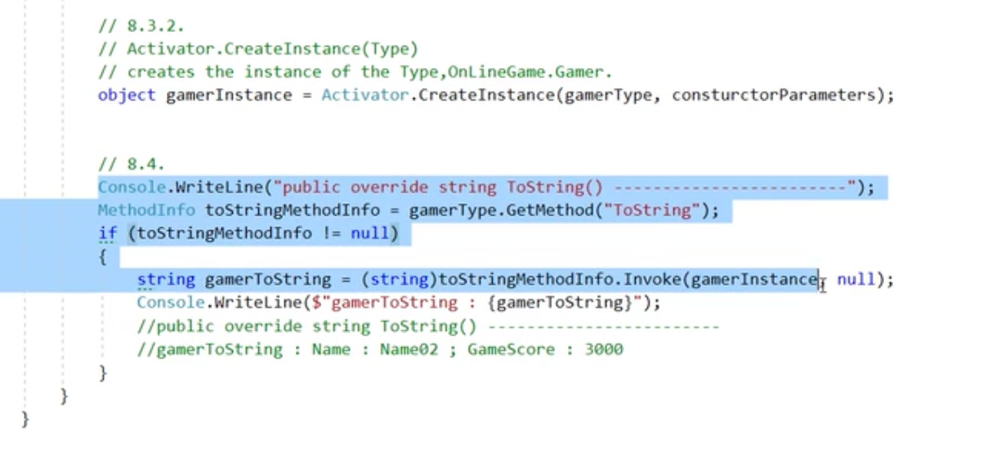
Task: Click the "object" keyword before gamerInstance
Action: tap(127, 95)
